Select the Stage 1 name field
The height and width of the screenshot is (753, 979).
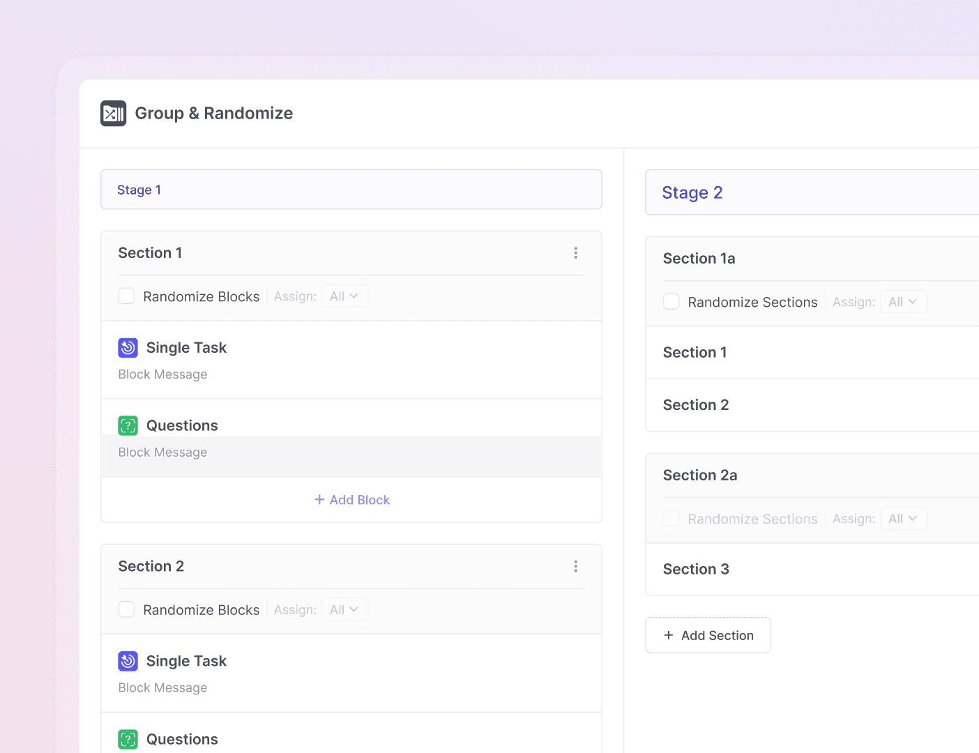(x=351, y=190)
